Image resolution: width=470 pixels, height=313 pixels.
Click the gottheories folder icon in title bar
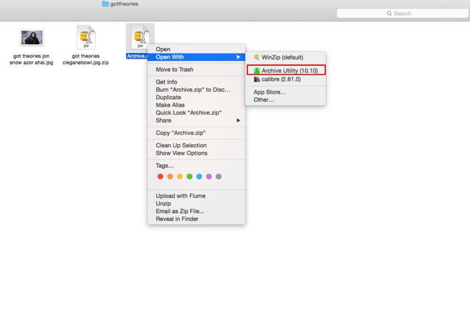pos(105,4)
